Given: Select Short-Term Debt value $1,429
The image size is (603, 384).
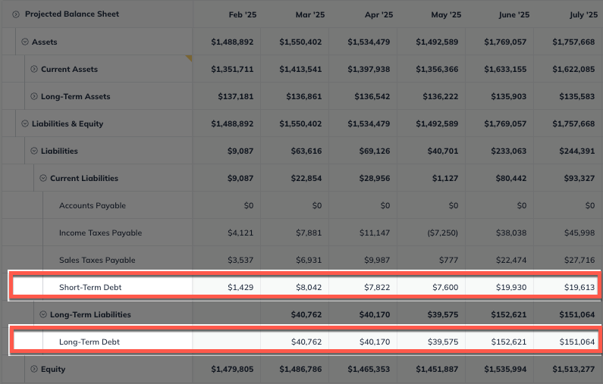Looking at the screenshot, I should click(240, 287).
